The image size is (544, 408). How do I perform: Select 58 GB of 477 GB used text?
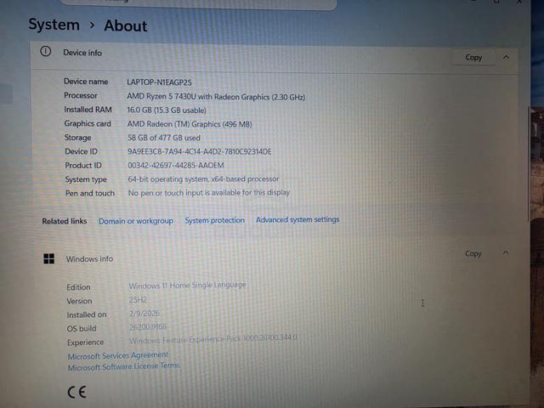[164, 138]
